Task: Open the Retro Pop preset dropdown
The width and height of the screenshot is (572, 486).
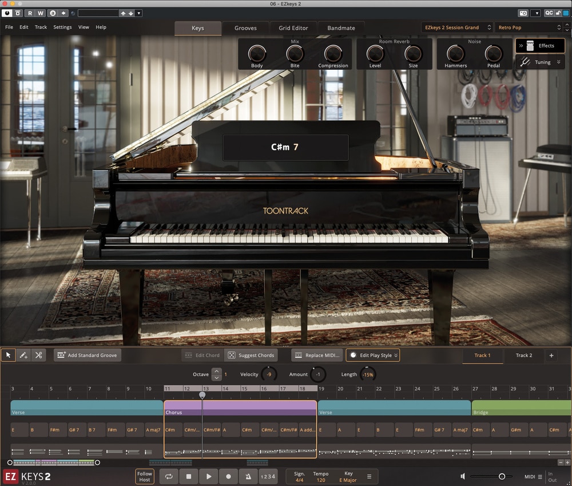Action: pyautogui.click(x=529, y=27)
